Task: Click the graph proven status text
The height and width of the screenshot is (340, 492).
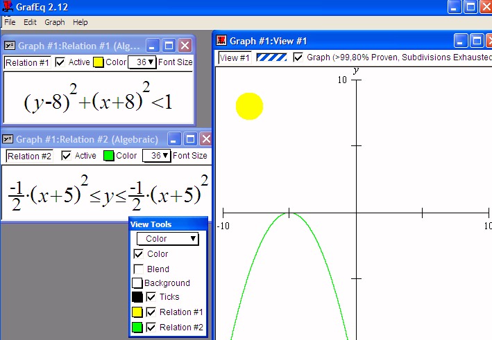Action: [x=399, y=57]
